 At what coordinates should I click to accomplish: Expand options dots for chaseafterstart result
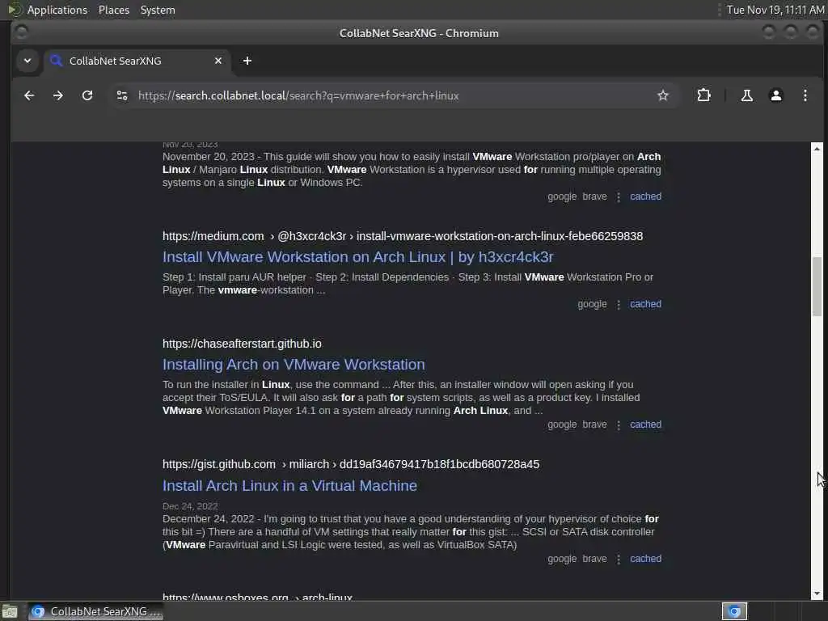click(619, 425)
